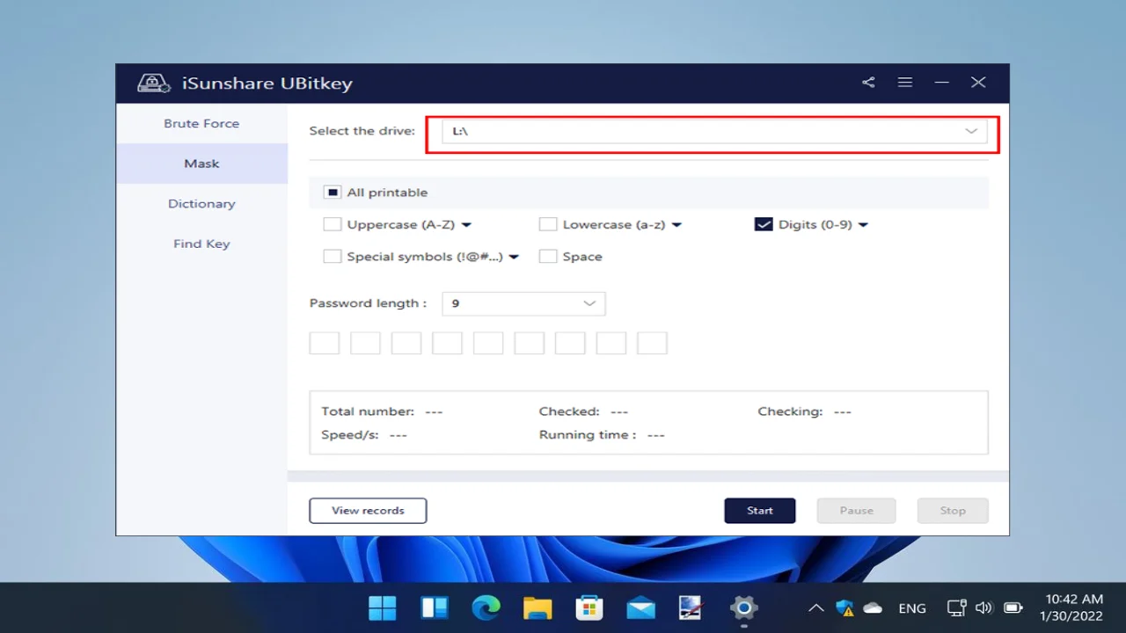Click fifth mask character box
Viewport: 1126px width, 633px height.
click(x=488, y=343)
